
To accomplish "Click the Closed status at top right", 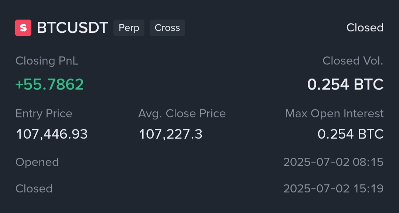I will click(x=365, y=28).
